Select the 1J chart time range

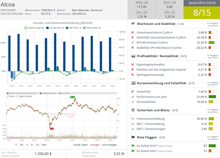click(27, 145)
